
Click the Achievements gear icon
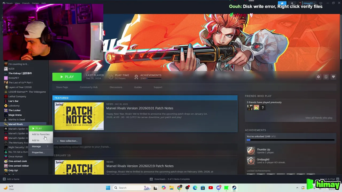coord(136,77)
